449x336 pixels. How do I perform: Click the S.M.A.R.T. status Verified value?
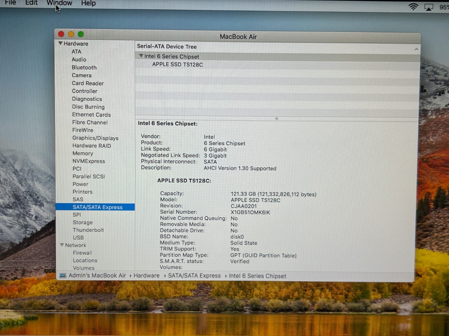(240, 262)
